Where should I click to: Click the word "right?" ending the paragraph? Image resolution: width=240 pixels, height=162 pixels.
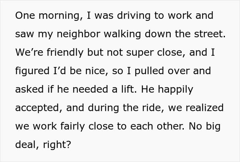pyautogui.click(x=57, y=145)
